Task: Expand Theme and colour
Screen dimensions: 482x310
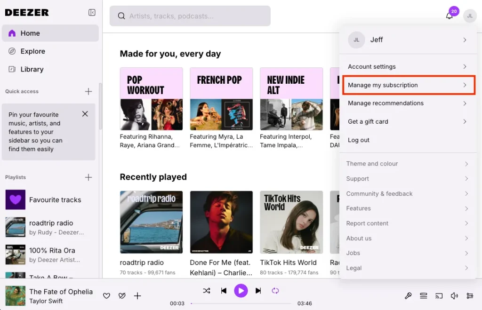Action: [x=408, y=164]
